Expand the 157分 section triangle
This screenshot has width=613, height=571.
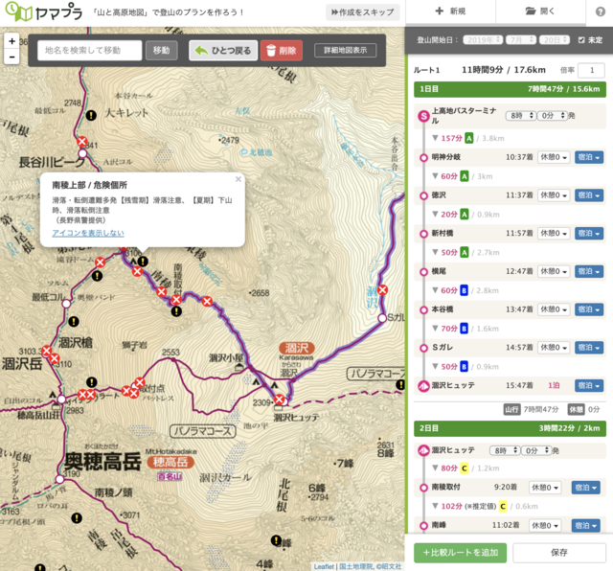click(435, 138)
